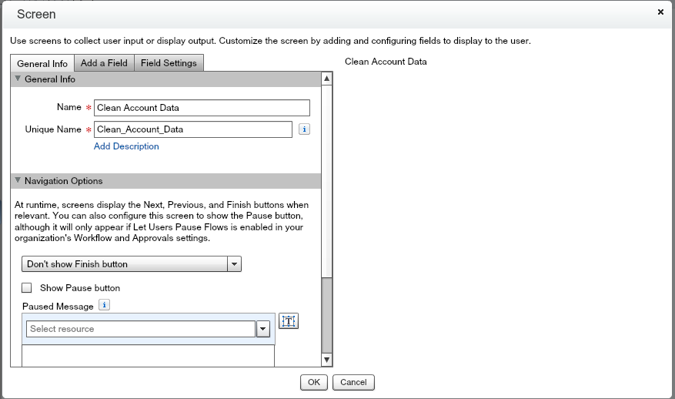Viewport: 675px width, 399px height.
Task: Enable Show Pause button checkbox
Action: coord(27,288)
